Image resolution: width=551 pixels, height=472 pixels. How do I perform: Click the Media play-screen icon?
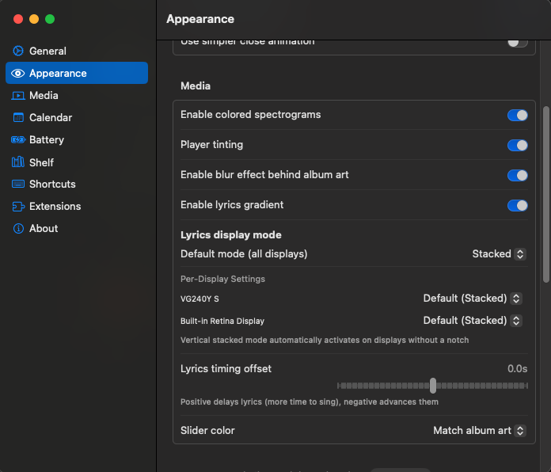(18, 96)
